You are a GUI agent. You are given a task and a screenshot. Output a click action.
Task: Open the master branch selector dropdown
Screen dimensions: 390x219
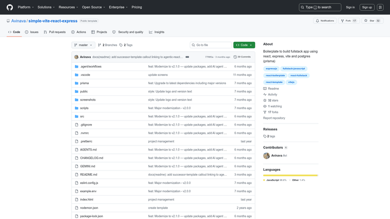(83, 45)
